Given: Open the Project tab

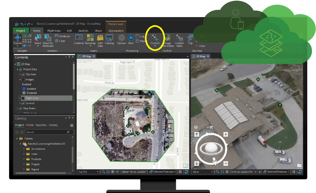Looking at the screenshot, I should [x=21, y=30].
